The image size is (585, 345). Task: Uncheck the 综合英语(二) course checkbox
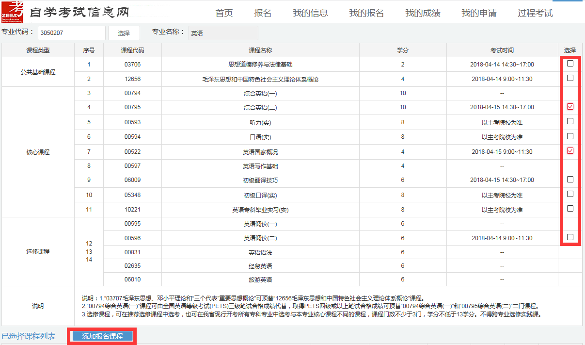click(x=570, y=107)
